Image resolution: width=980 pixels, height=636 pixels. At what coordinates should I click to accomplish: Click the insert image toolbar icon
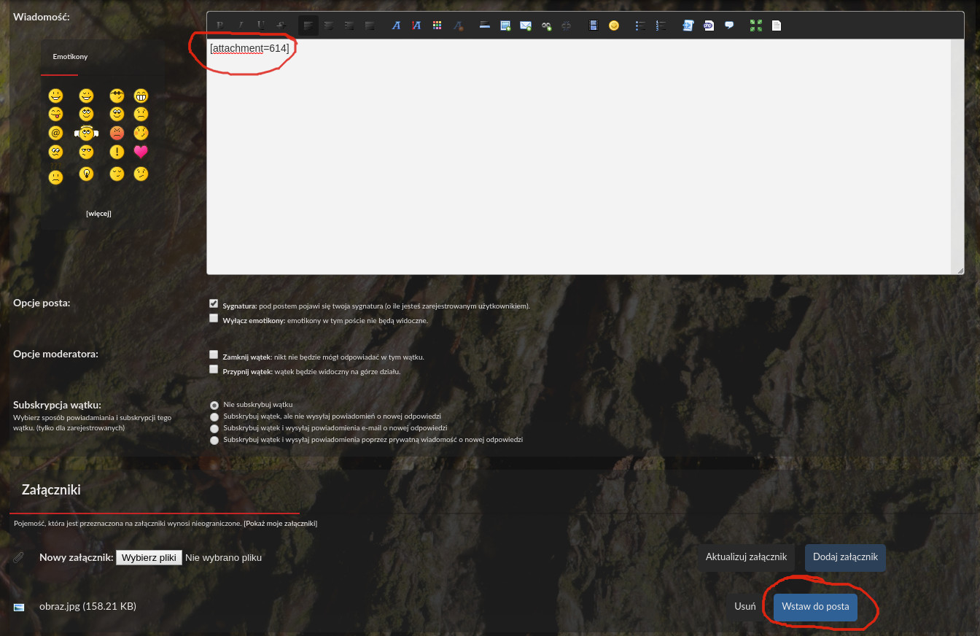(505, 26)
